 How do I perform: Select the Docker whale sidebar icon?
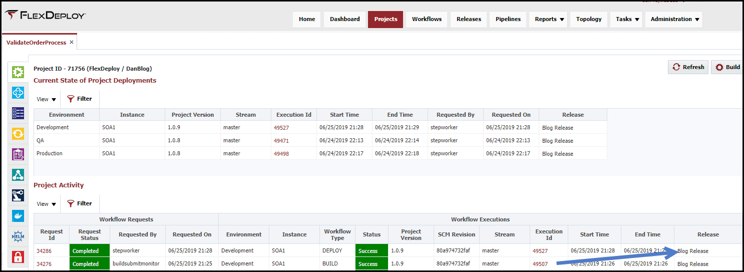[18, 216]
